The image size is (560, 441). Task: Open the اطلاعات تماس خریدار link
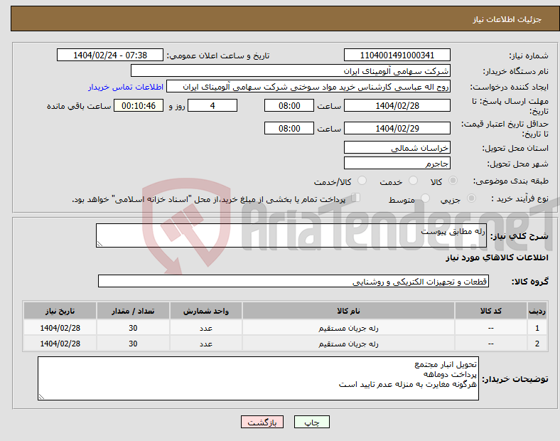[x=126, y=87]
